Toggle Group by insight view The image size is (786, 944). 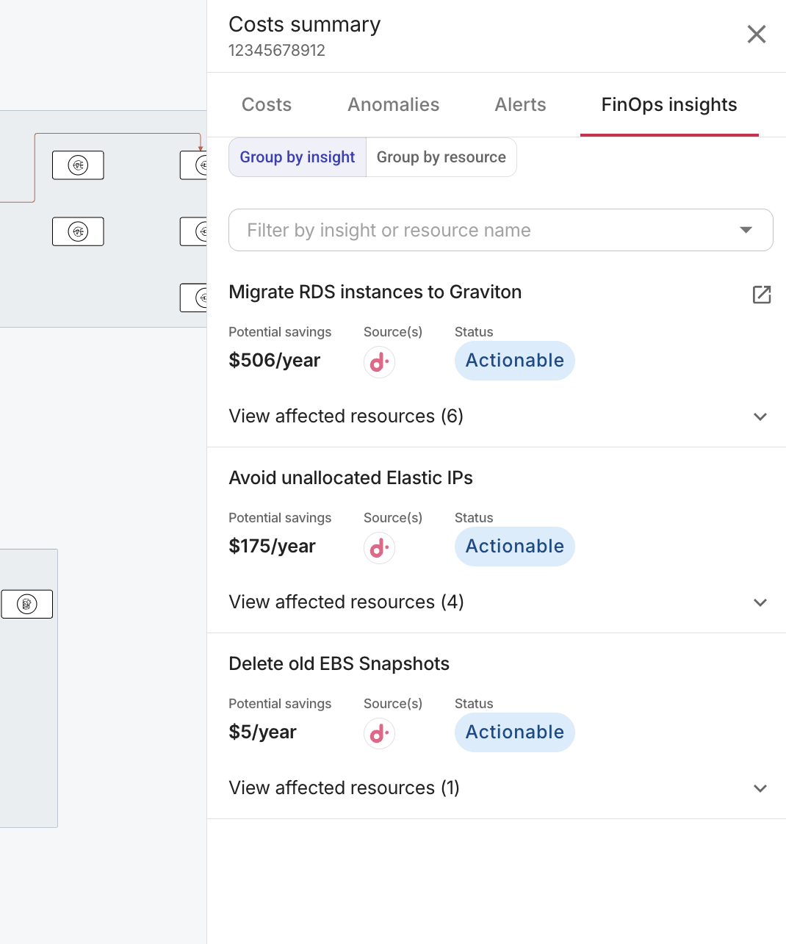pyautogui.click(x=298, y=157)
